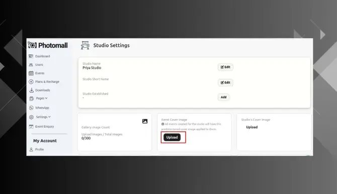The height and width of the screenshot is (194, 337).
Task: Click the info icon under Event Cover Image
Action: pyautogui.click(x=162, y=124)
